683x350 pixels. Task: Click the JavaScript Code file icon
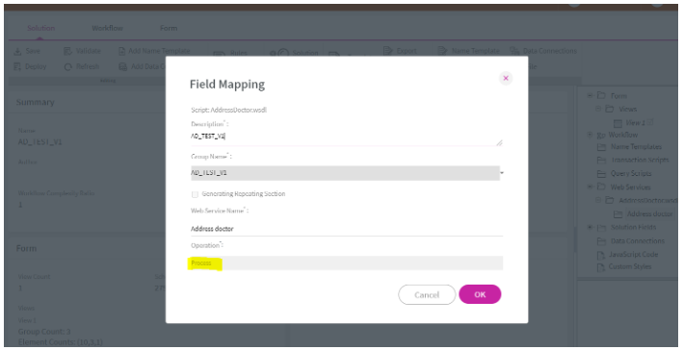click(x=601, y=255)
